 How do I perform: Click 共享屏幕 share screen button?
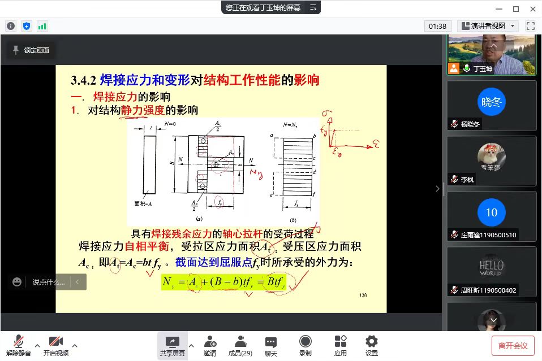[172, 346]
